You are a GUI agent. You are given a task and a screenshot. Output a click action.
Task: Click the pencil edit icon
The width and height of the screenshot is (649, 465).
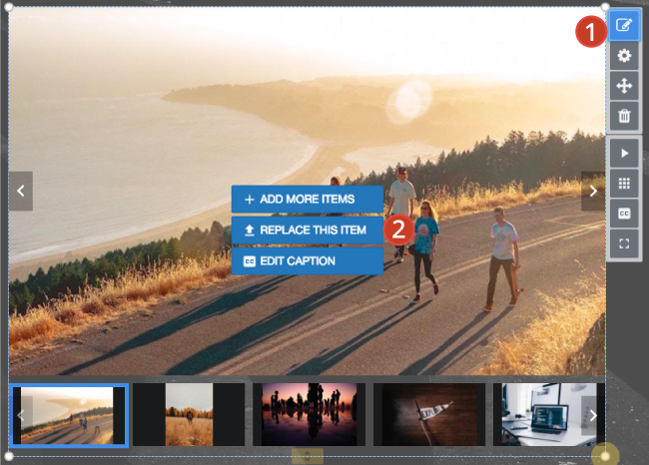pyautogui.click(x=624, y=26)
